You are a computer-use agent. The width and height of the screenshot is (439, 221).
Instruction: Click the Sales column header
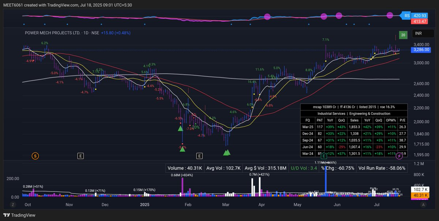coord(354,120)
